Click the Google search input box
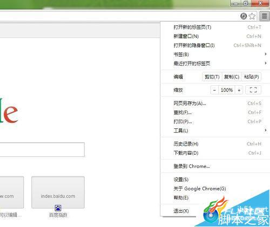This screenshot has height=227, width=270. point(42,149)
